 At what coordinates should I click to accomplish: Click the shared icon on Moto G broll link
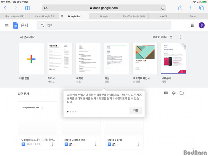[x=71, y=144]
